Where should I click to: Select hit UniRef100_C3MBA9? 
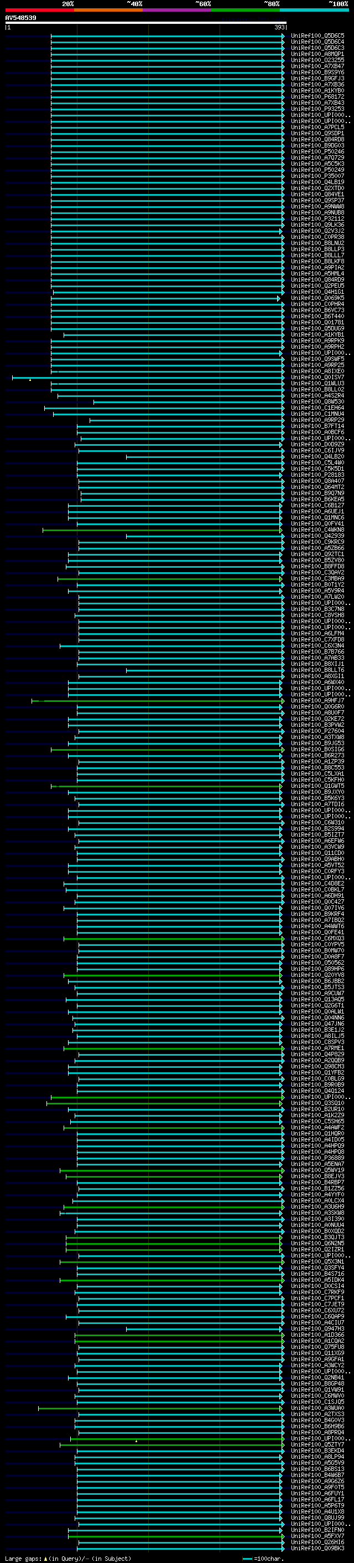pyautogui.click(x=317, y=578)
